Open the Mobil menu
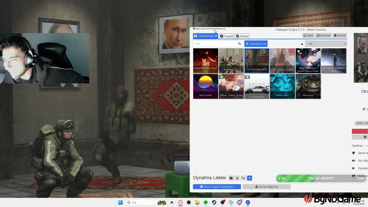The width and height of the screenshot is (368, 207). click(308, 36)
